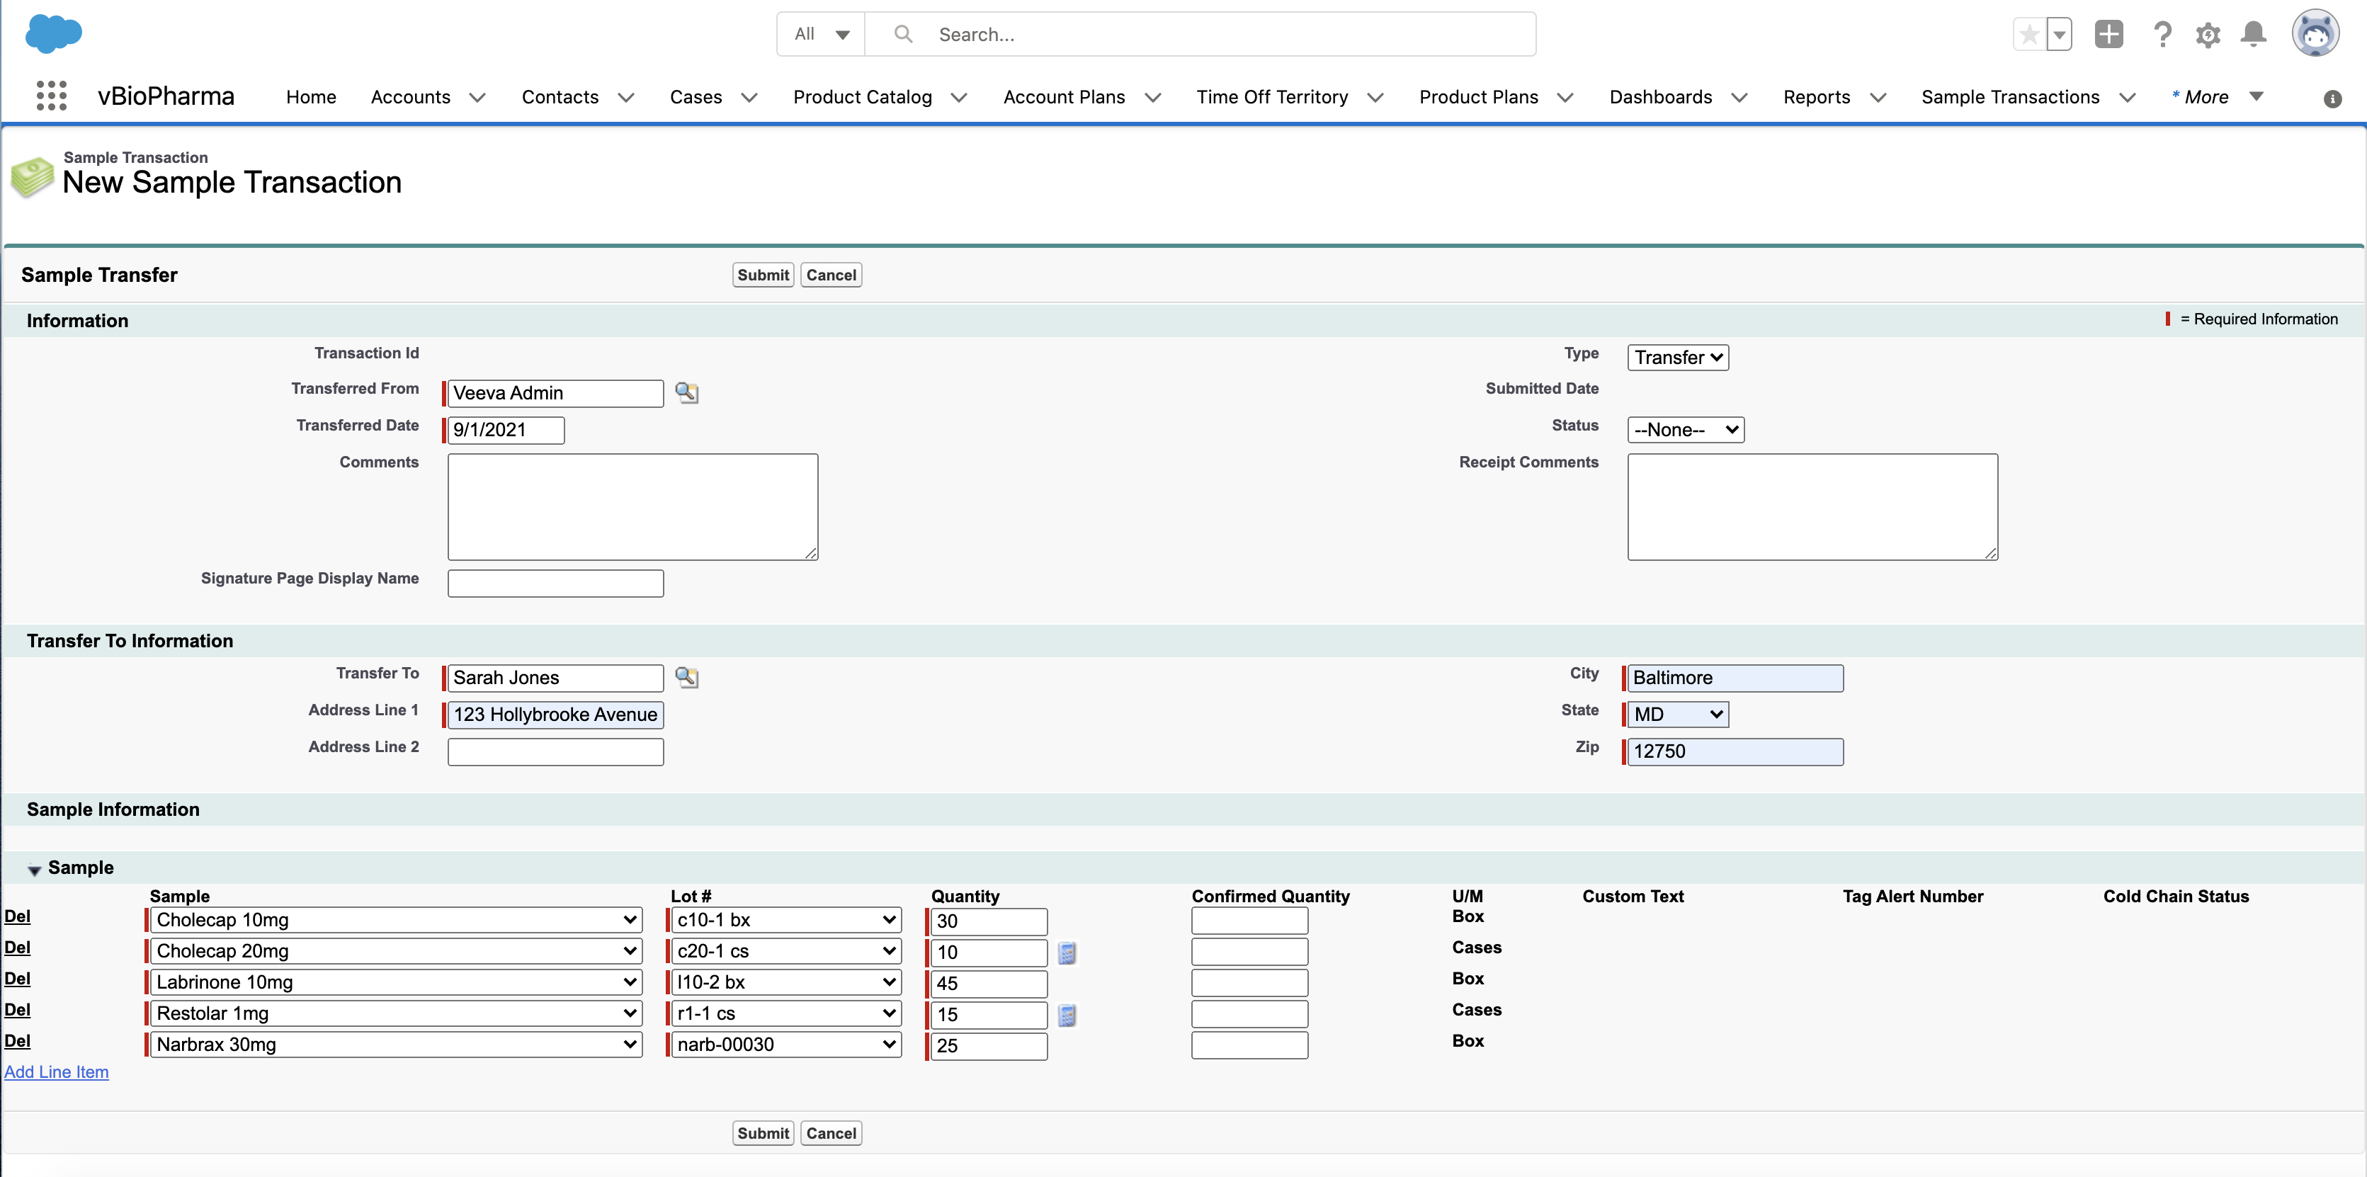Open the notifications bell
2367x1177 pixels.
2253,35
